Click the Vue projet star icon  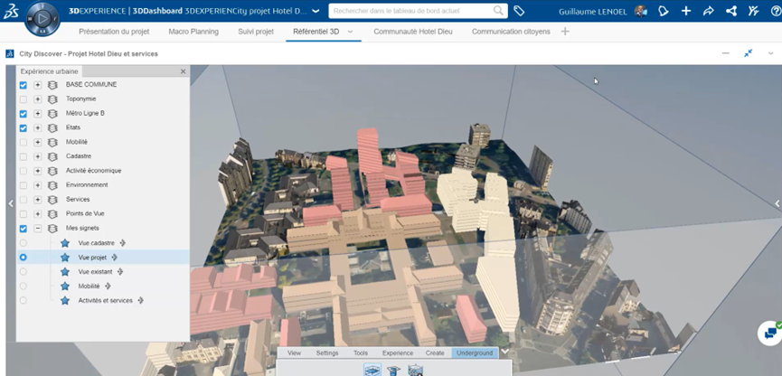(65, 258)
